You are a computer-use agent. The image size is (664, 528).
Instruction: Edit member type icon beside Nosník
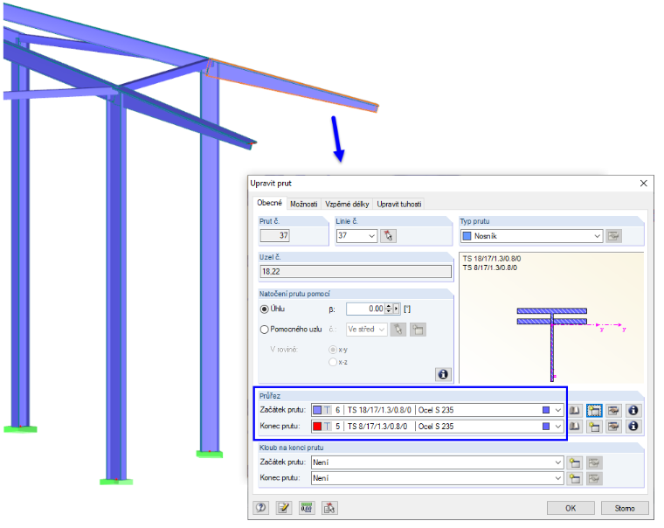point(613,236)
